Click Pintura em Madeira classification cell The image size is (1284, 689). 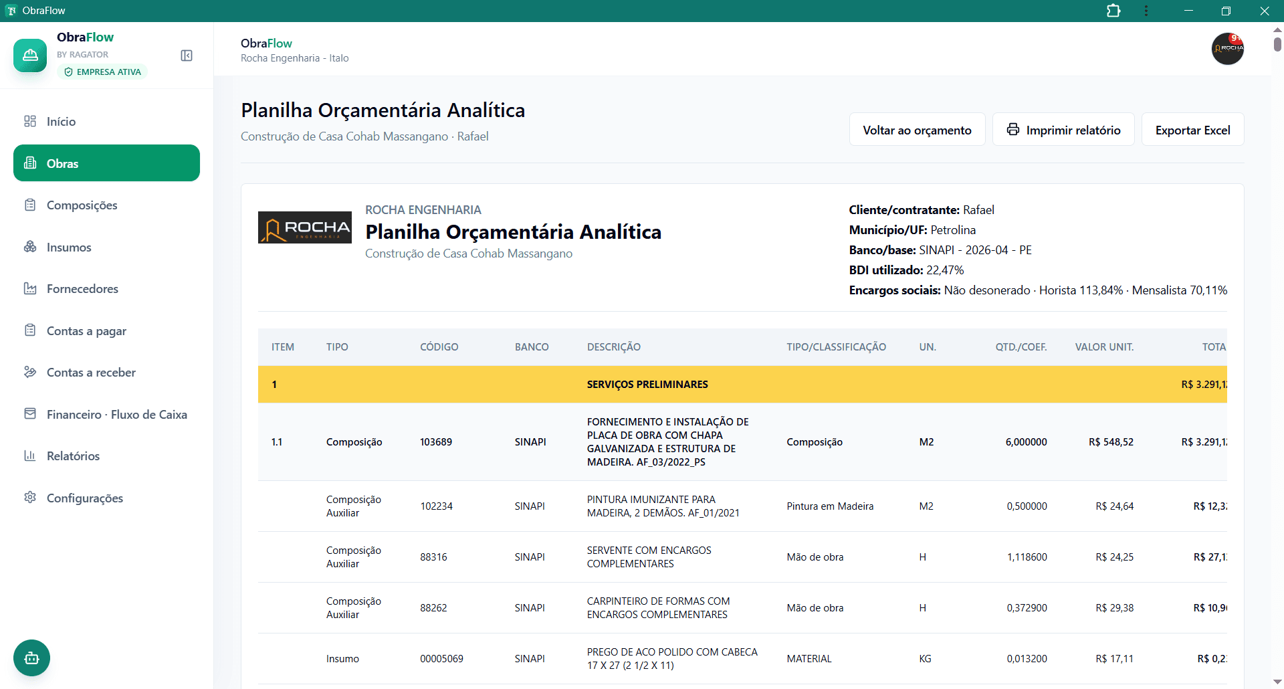(830, 506)
